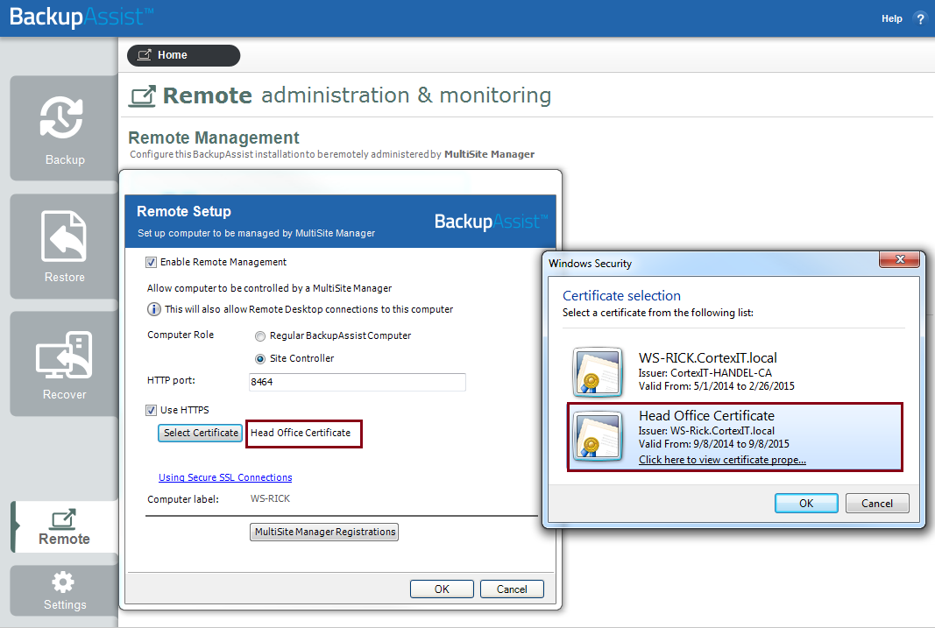The image size is (935, 628).
Task: Select the Remote tab in the sidebar
Action: click(x=64, y=526)
